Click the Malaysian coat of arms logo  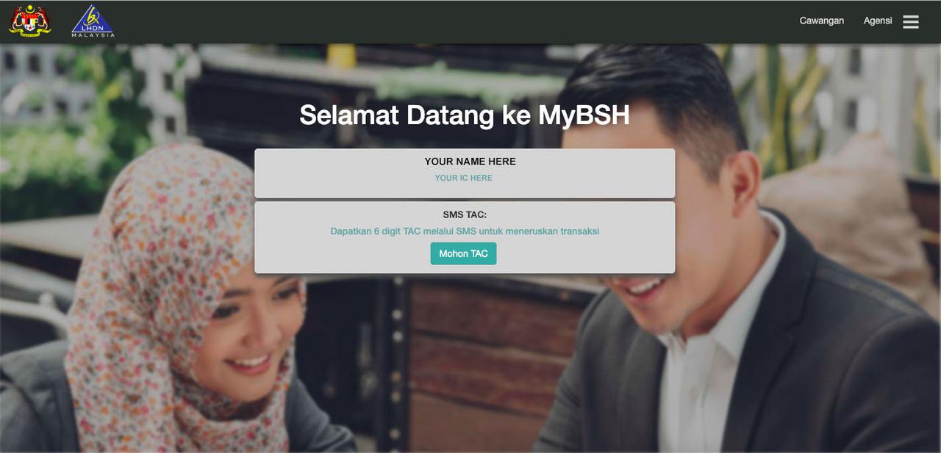(x=30, y=21)
